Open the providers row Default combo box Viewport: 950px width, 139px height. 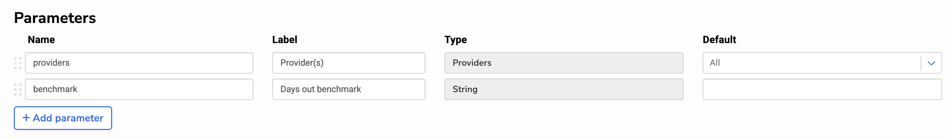click(811, 63)
